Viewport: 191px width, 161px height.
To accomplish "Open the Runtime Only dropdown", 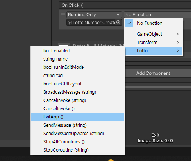I will point(94,15).
